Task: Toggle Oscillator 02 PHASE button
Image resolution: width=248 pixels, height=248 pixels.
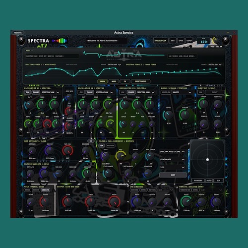Action: point(90,92)
